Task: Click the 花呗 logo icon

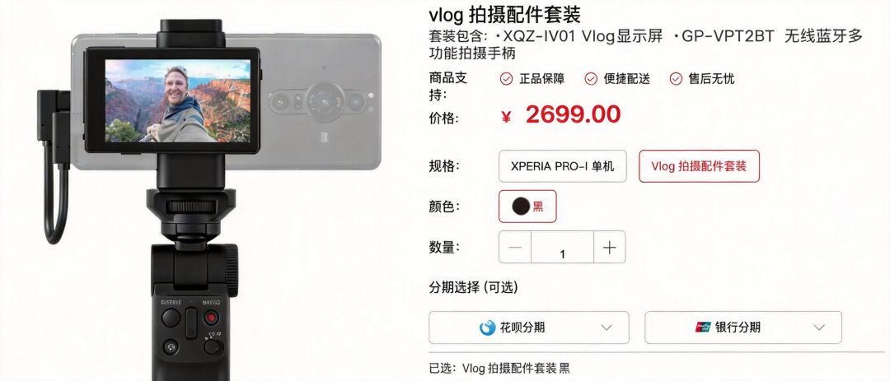Action: click(488, 328)
